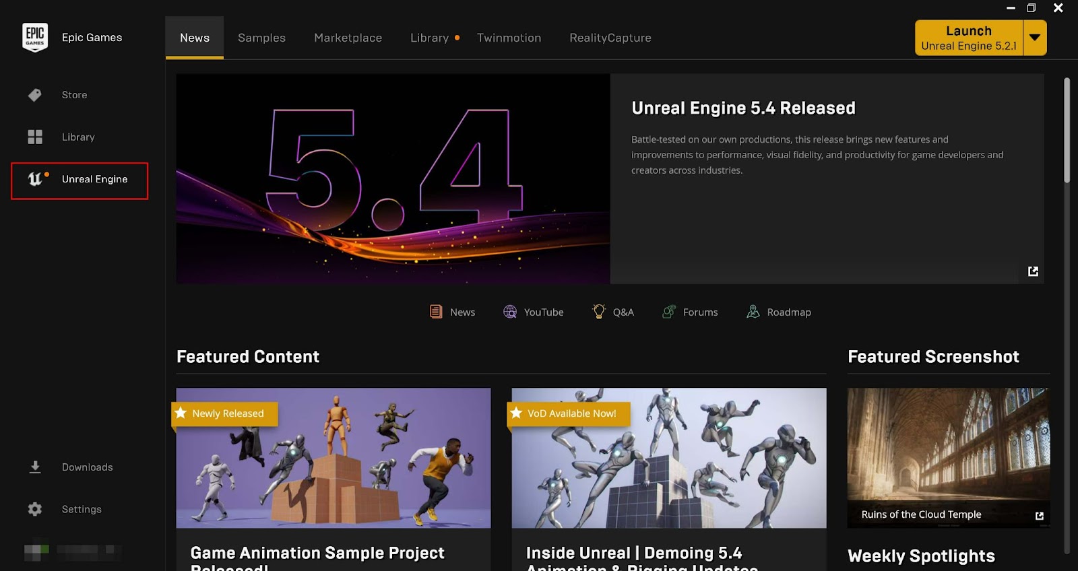Click the Forums chat icon
The height and width of the screenshot is (571, 1078).
669,312
